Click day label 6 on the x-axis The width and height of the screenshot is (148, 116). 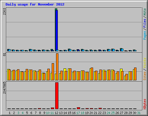(31, 113)
